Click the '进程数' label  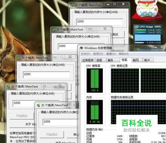pos(133,139)
